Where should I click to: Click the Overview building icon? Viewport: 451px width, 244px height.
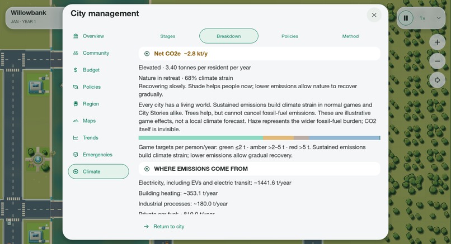pos(76,36)
